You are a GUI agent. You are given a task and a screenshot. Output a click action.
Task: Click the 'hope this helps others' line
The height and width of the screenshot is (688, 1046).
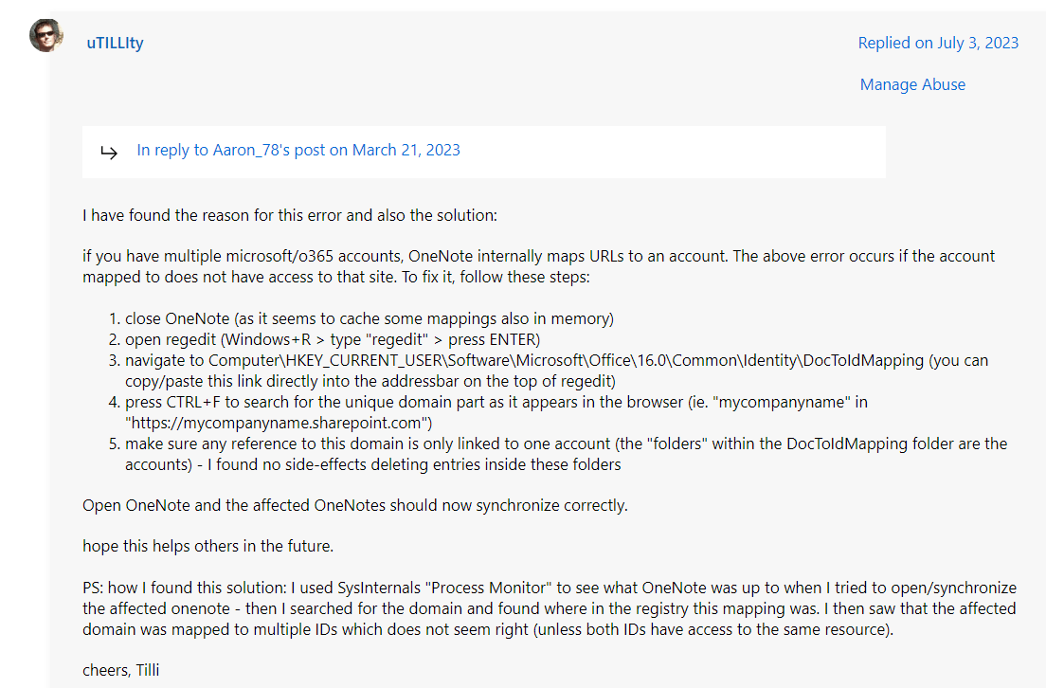pos(207,546)
